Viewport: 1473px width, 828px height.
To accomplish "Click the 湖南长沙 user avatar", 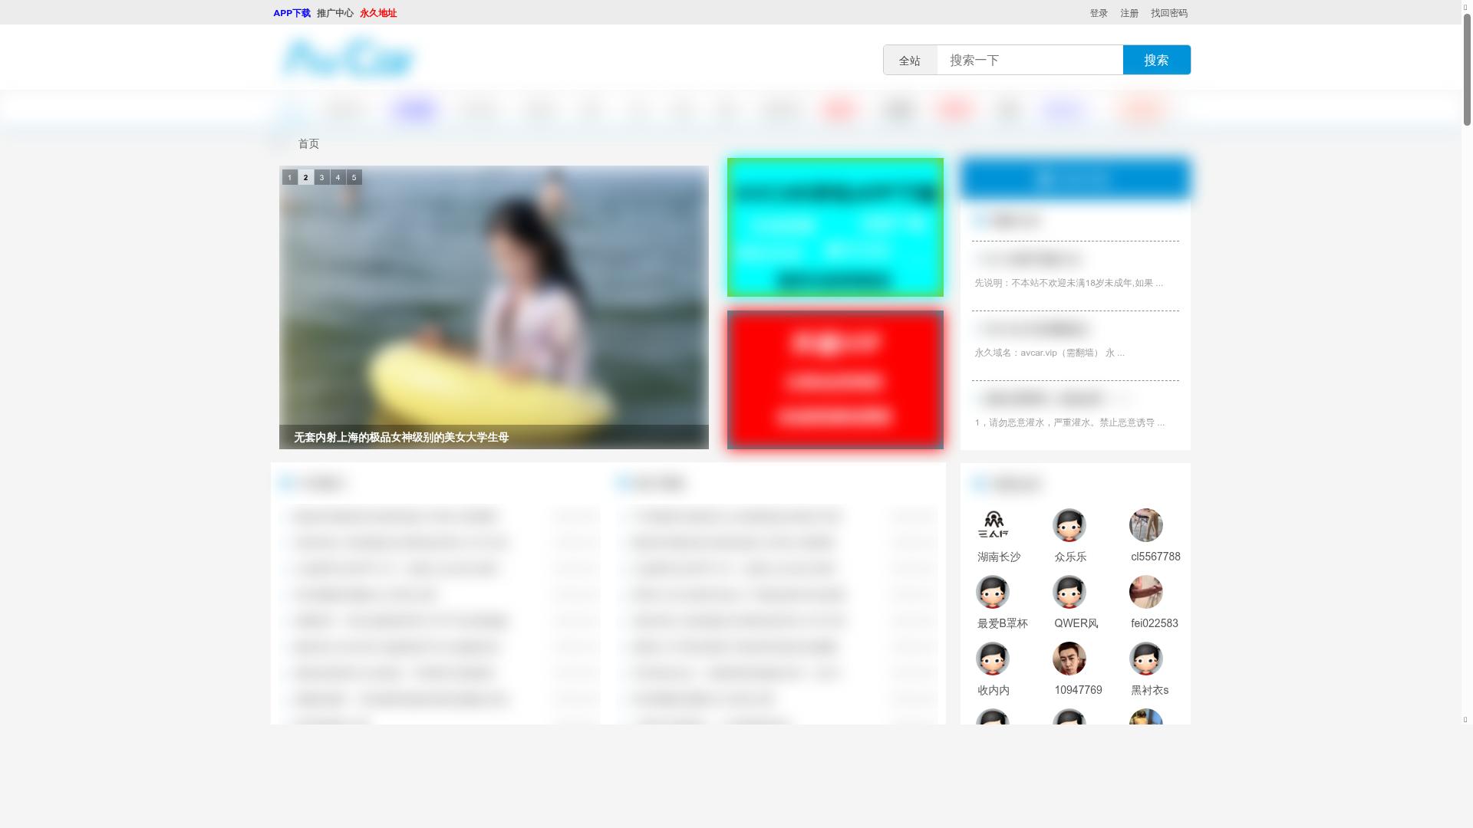I will 993,525.
